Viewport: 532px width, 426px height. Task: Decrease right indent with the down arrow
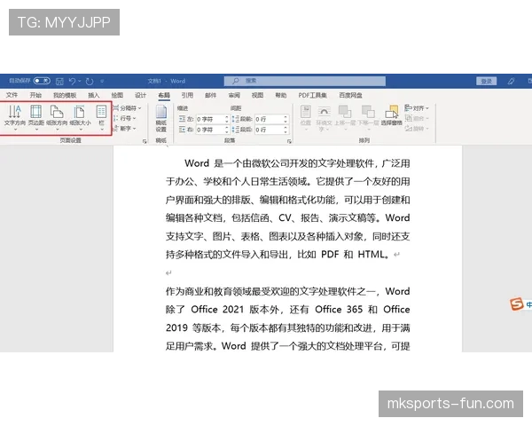pyautogui.click(x=227, y=132)
